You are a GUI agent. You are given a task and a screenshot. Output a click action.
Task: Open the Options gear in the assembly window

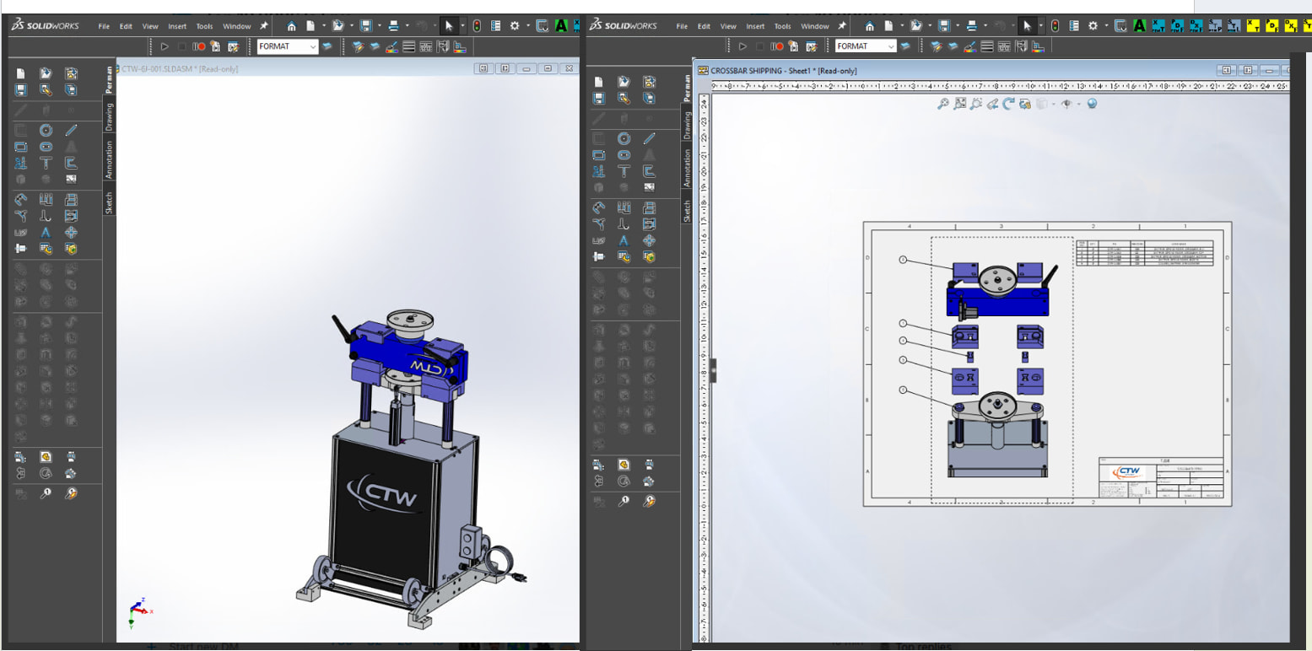pos(515,26)
